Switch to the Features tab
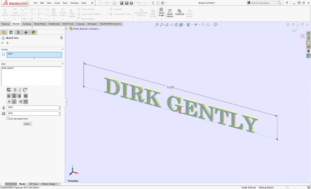Screen dimensions: 311x189 (5, 24)
